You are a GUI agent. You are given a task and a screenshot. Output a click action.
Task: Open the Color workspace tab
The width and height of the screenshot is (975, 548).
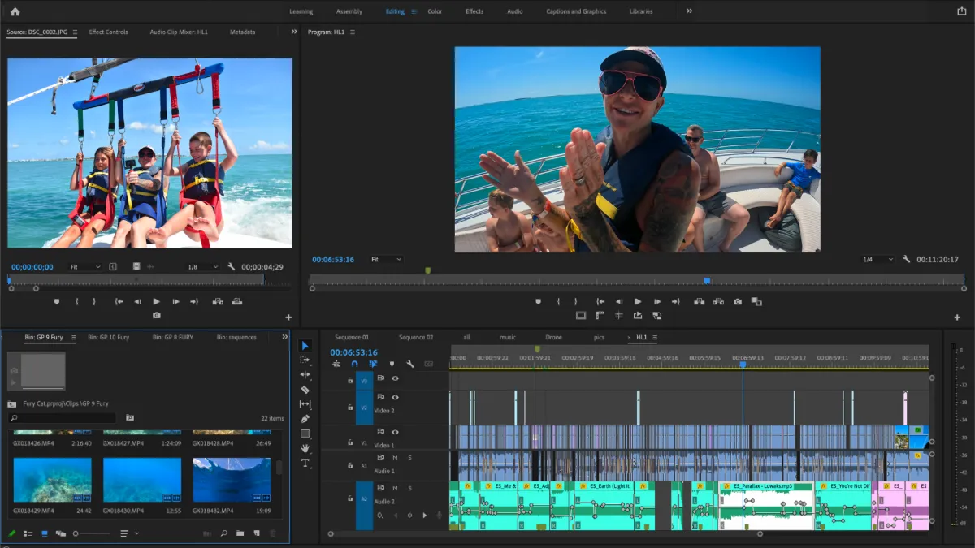coord(435,11)
